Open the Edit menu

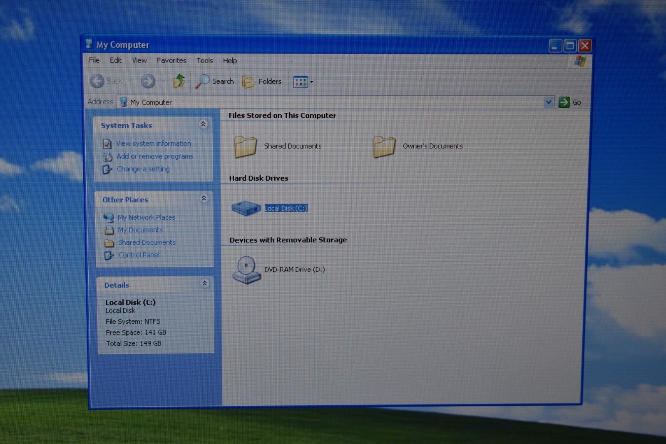(x=116, y=60)
